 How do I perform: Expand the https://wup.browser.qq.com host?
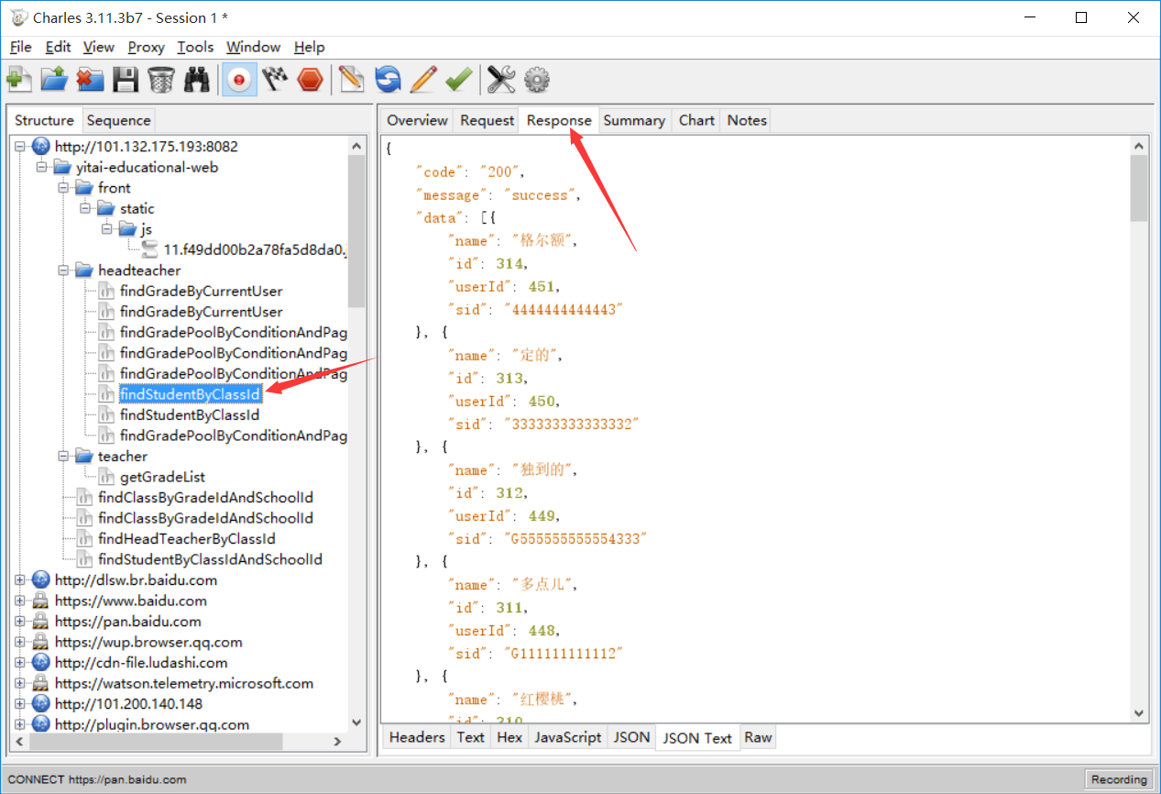[20, 642]
